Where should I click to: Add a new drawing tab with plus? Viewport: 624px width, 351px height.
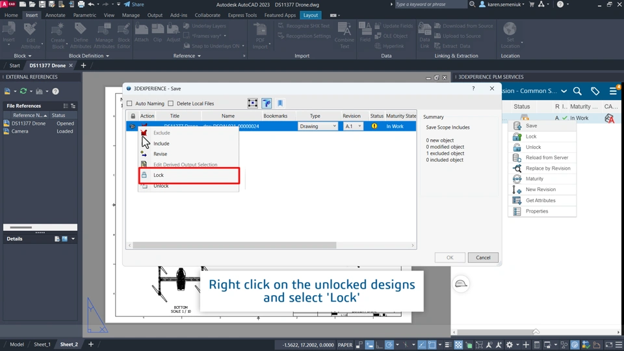(83, 65)
